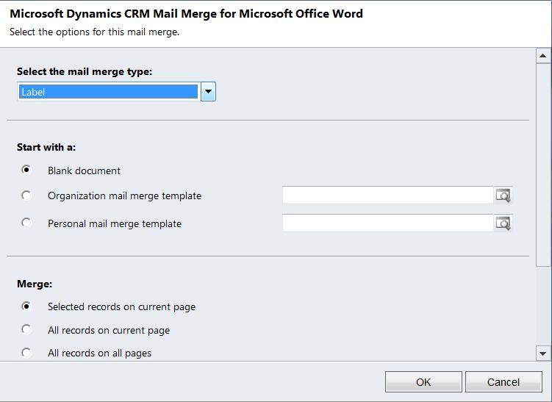The width and height of the screenshot is (552, 402).
Task: Click 'Select the options for this mail merge.' text
Action: 95,32
